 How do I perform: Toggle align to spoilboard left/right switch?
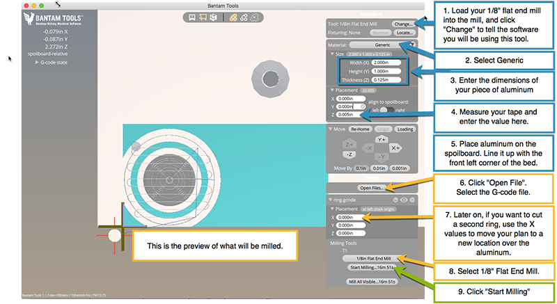387,110
